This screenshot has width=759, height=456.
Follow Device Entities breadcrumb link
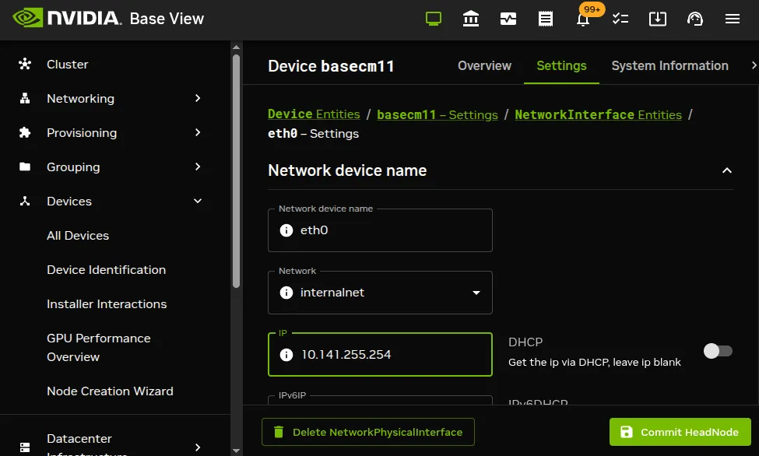pyautogui.click(x=314, y=114)
